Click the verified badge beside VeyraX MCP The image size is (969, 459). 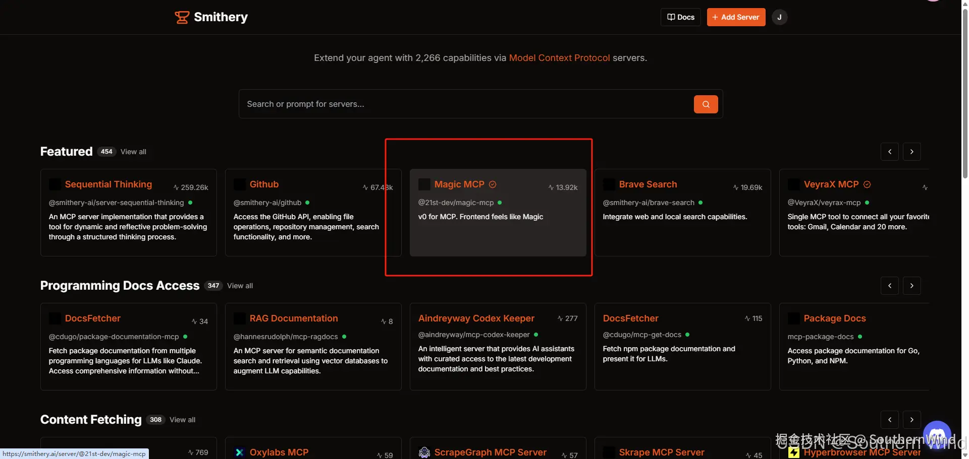867,184
